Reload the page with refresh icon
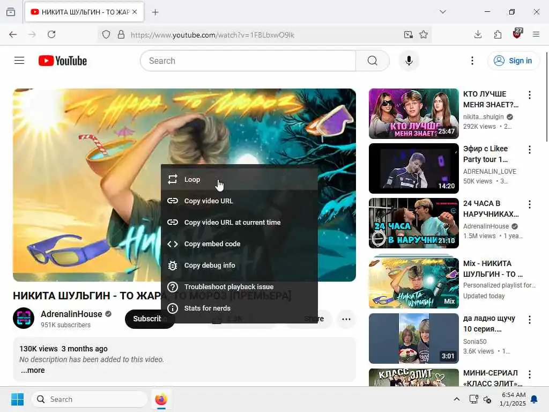This screenshot has width=549, height=412. coord(51,34)
